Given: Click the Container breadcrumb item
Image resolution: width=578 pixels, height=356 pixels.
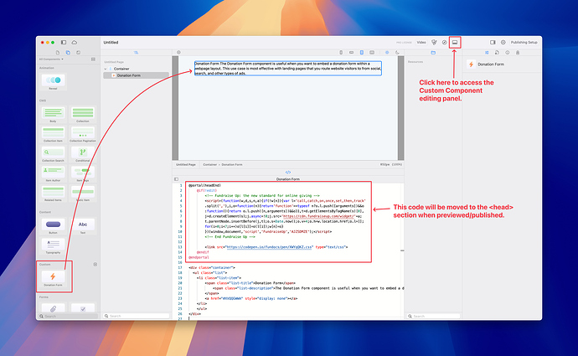Looking at the screenshot, I should [x=209, y=165].
